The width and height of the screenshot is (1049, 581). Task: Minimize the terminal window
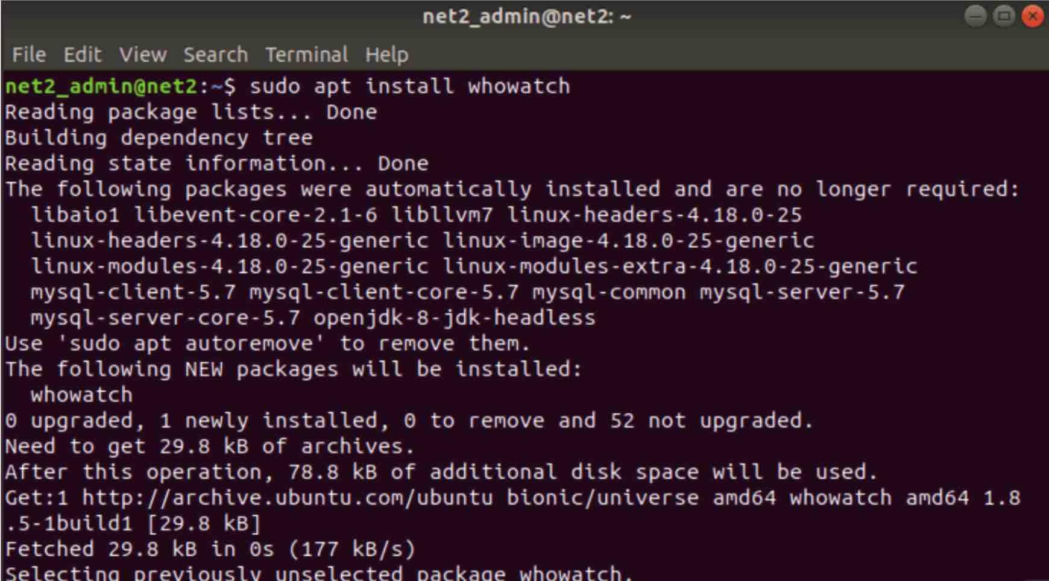pos(975,16)
